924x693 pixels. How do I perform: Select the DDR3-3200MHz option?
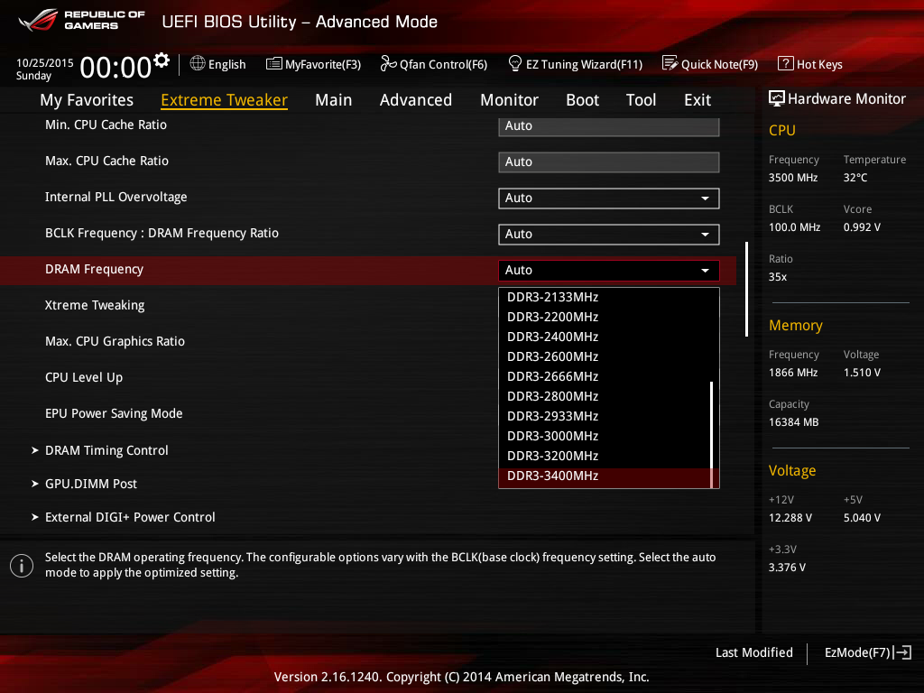[x=605, y=456]
